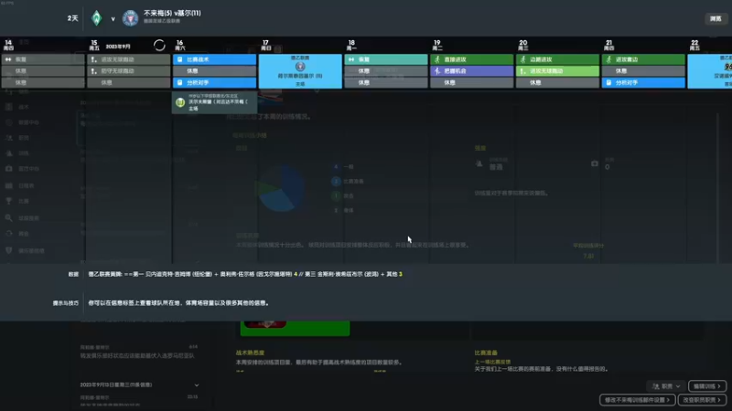The height and width of the screenshot is (411, 732).
Task: Click the 分析对手 clipboard icon on day 21
Action: coord(608,82)
